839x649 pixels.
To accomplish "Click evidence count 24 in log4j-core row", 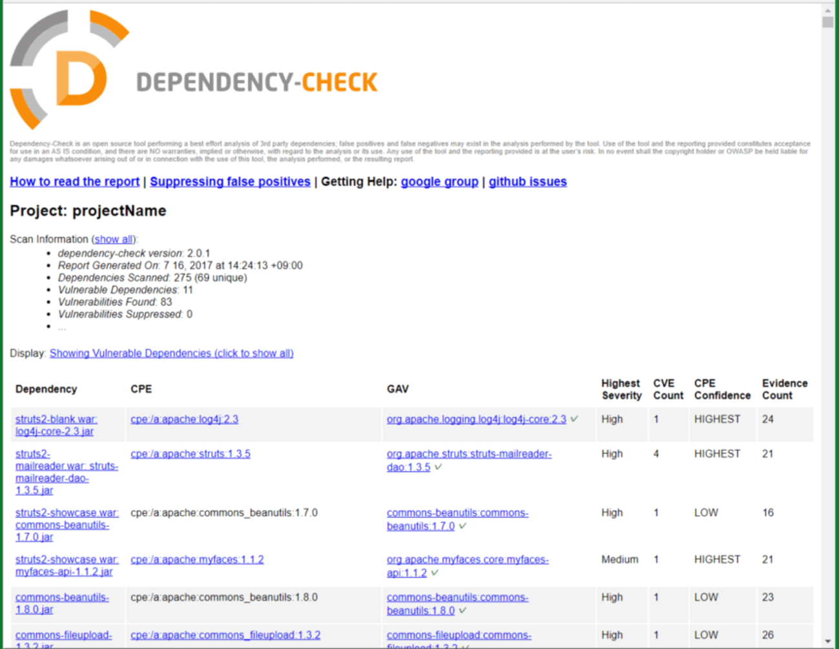I will (768, 419).
